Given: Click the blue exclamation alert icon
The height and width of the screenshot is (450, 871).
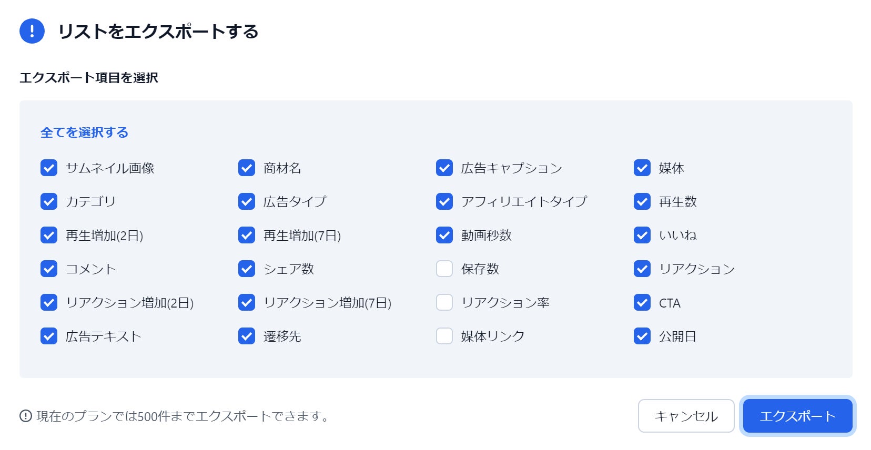Looking at the screenshot, I should coord(32,31).
